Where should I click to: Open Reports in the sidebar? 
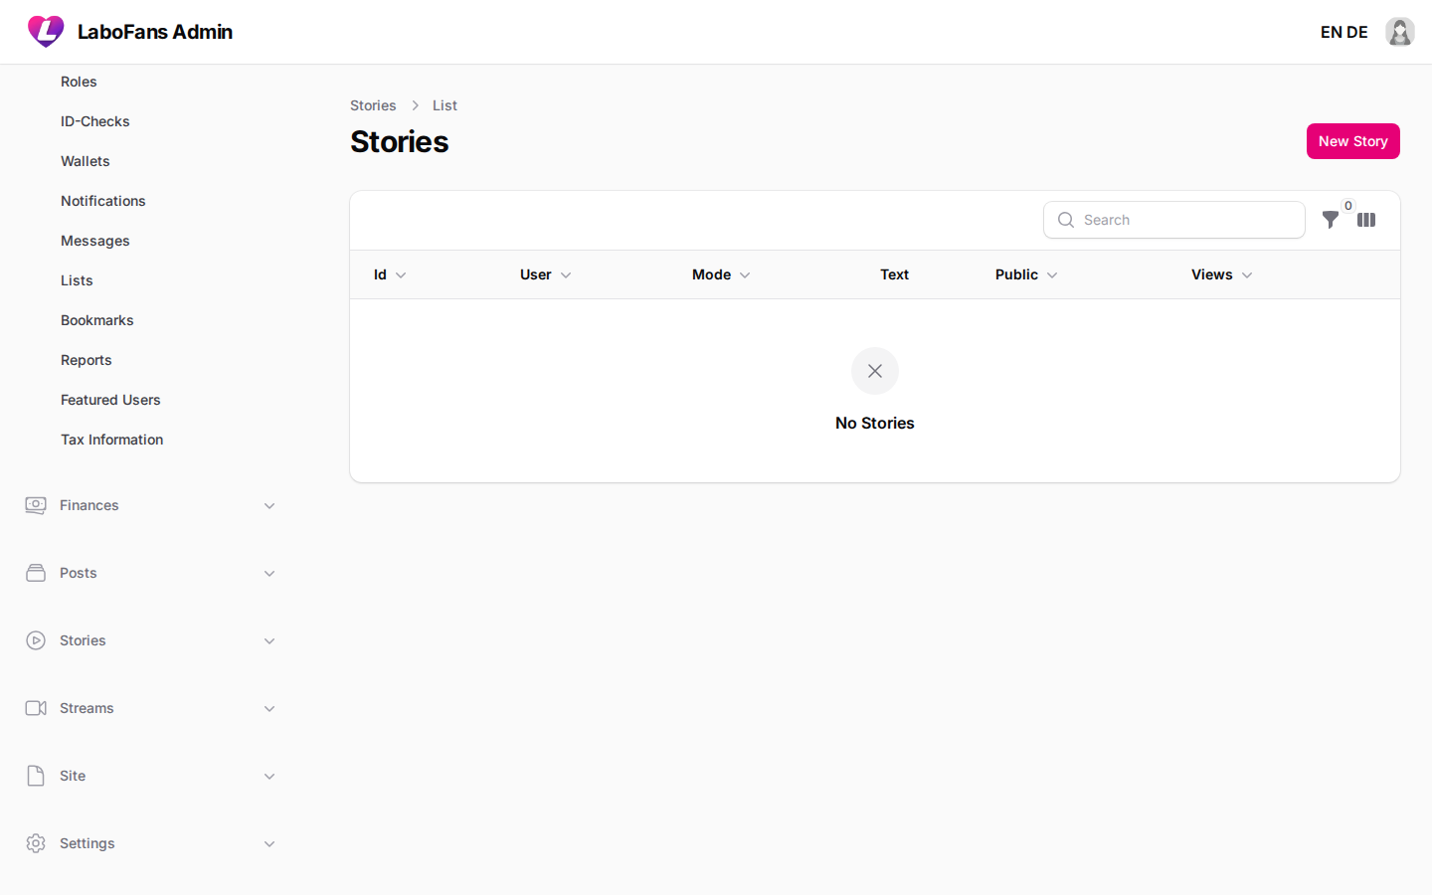pos(87,360)
